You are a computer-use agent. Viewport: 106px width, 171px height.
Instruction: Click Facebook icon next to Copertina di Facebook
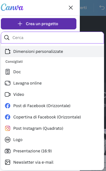8,117
